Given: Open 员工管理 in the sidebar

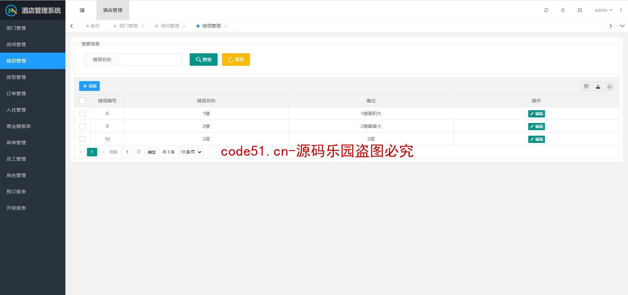Looking at the screenshot, I should point(33,159).
